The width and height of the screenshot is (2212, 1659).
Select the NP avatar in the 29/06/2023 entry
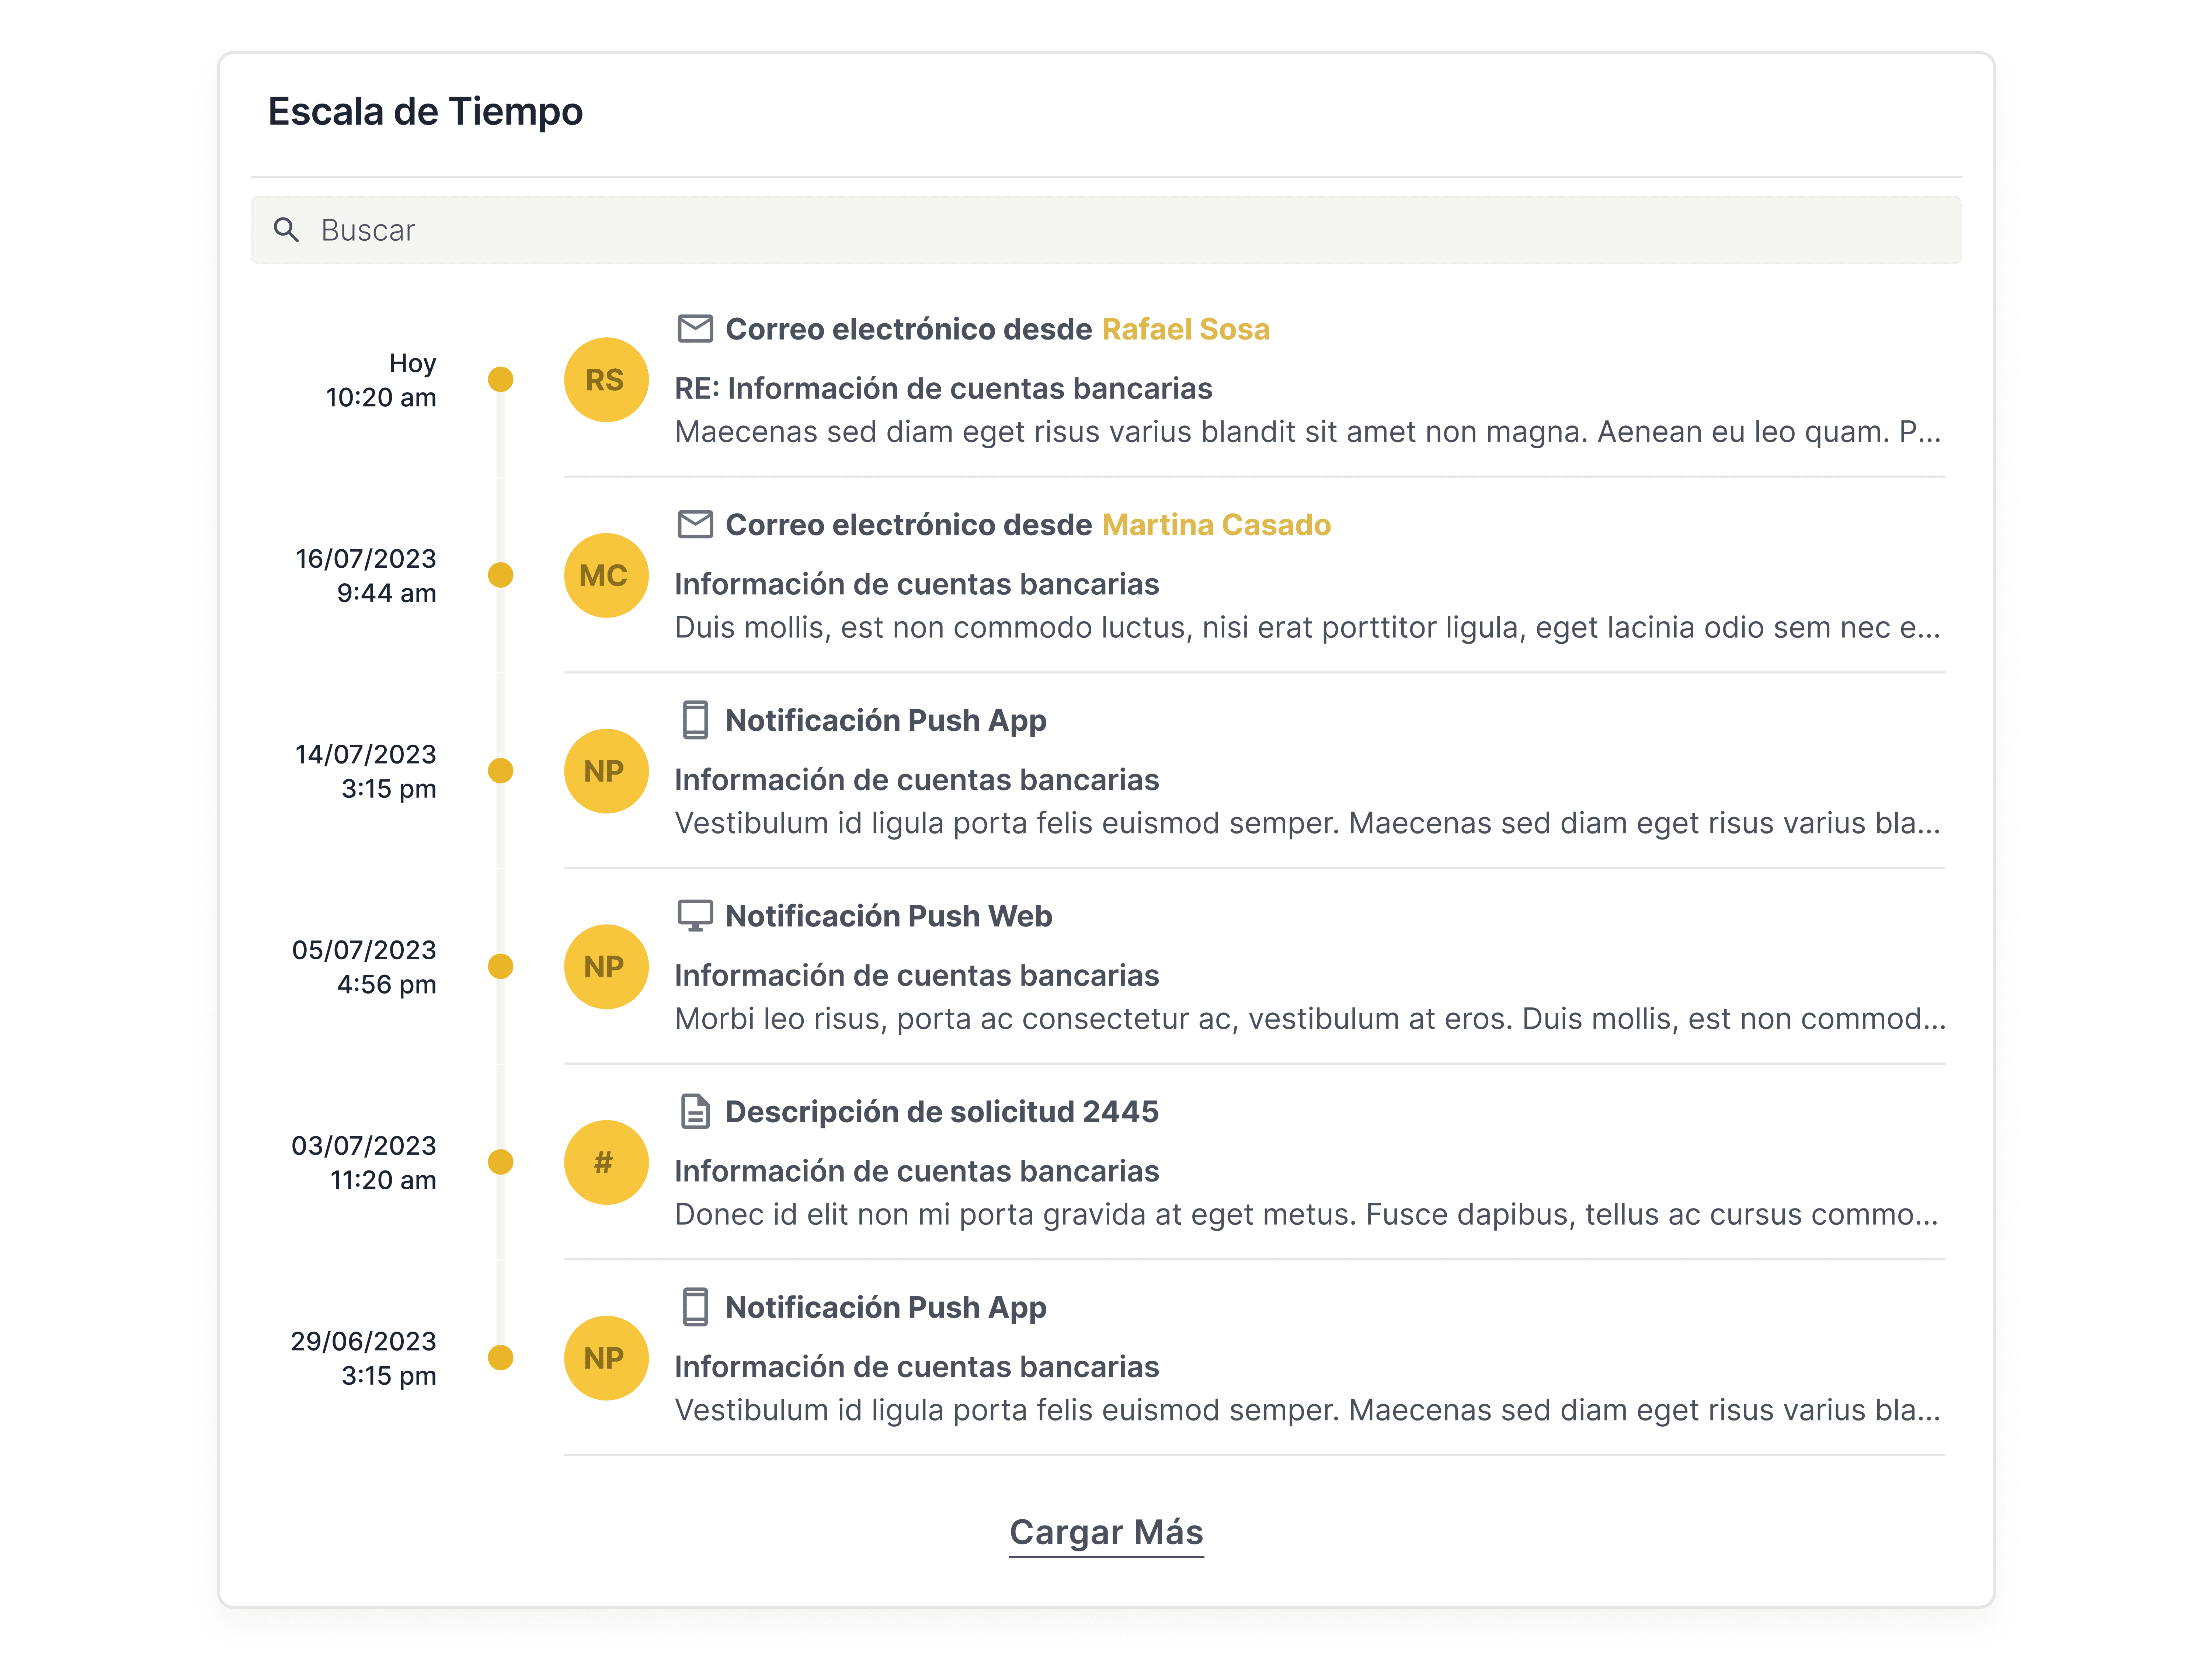pyautogui.click(x=606, y=1358)
